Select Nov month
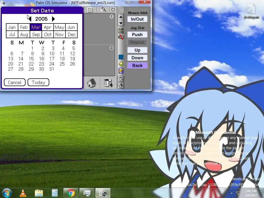The height and width of the screenshot is (198, 264). [x=60, y=34]
